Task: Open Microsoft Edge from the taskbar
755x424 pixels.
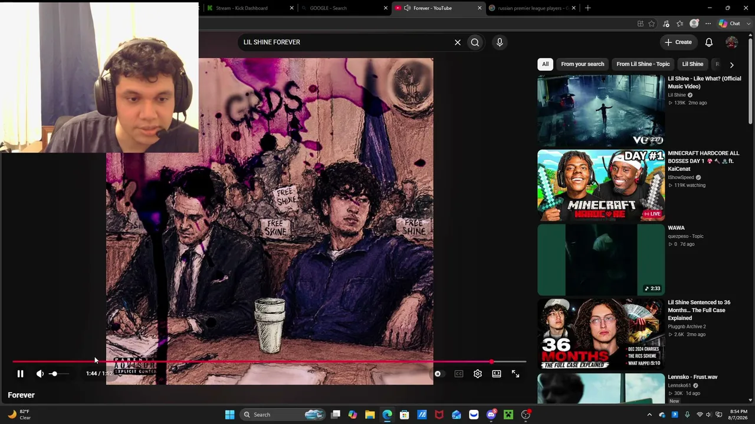Action: tap(387, 415)
